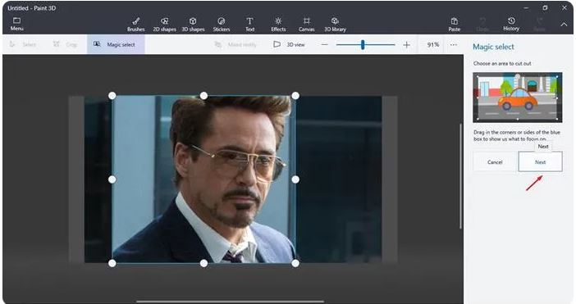Click the dimmed Redo button
The width and height of the screenshot is (576, 304).
coord(539,25)
